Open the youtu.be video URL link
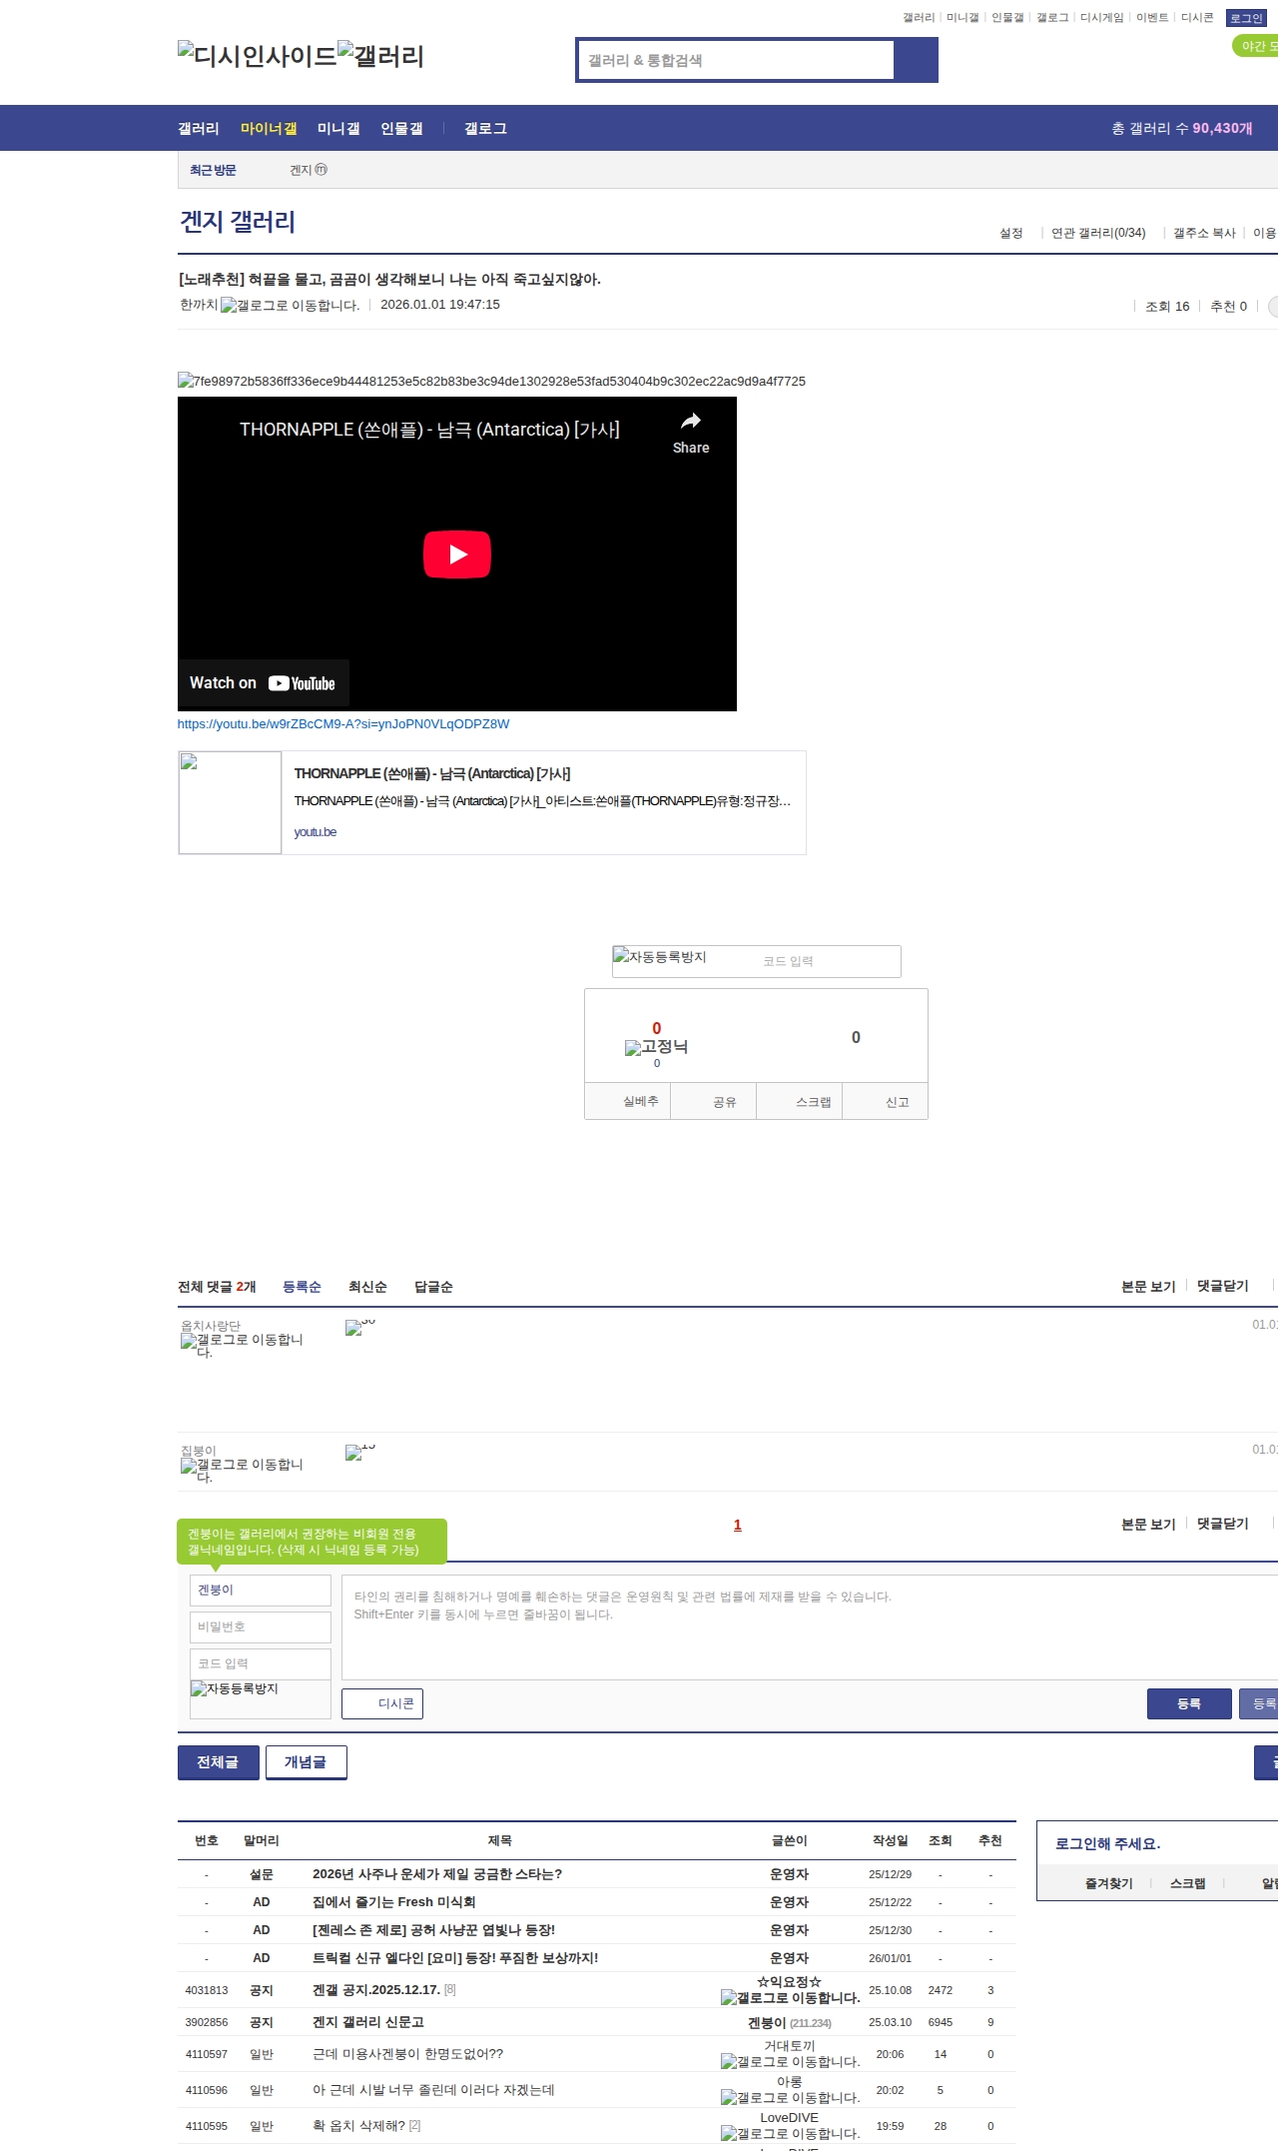This screenshot has height=2151, width=1278. [342, 724]
